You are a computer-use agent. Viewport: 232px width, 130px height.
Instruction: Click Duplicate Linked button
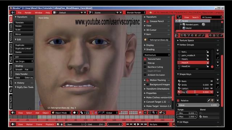pyautogui.click(x=24, y=49)
